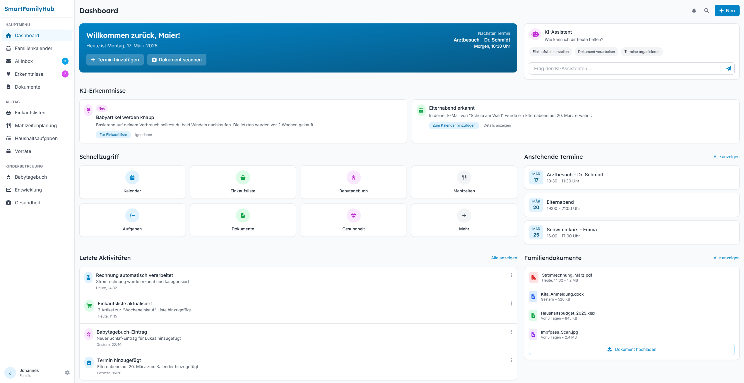Image resolution: width=744 pixels, height=383 pixels.
Task: Click the Babytagebuch quick access icon
Action: coord(353,177)
